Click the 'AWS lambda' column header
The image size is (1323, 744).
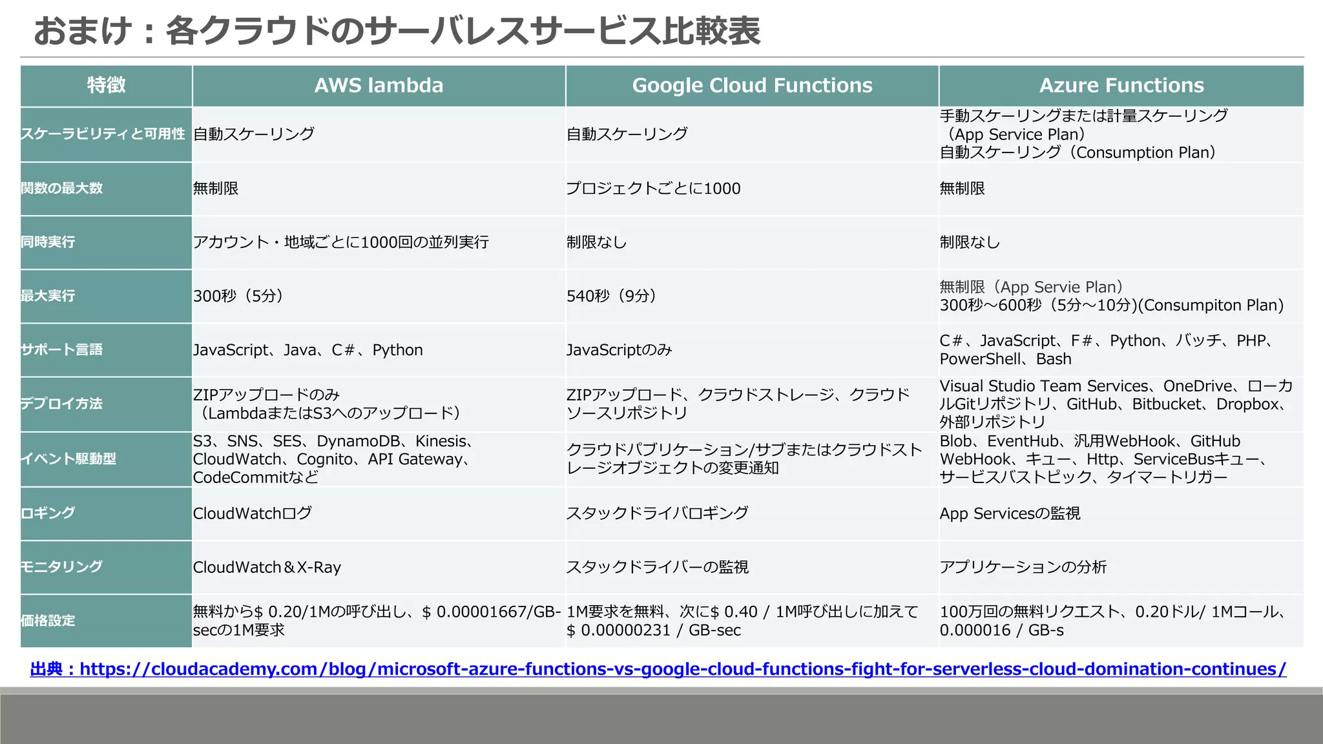coord(379,86)
